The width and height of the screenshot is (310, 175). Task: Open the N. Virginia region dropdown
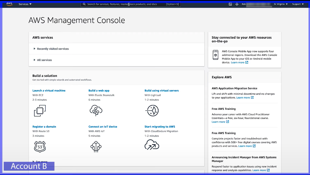tap(281, 4)
